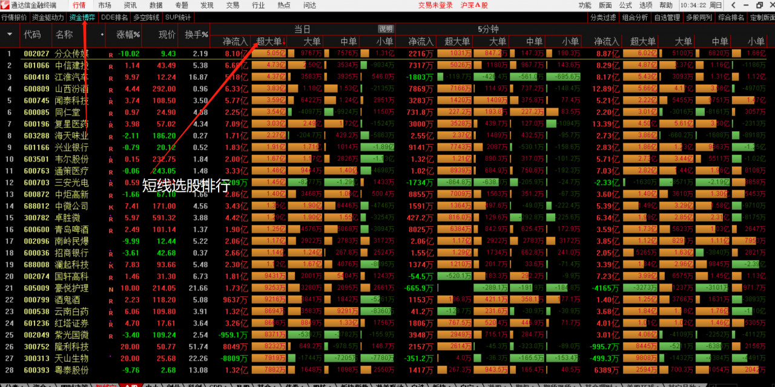Click the 沪深A股 market label
The width and height of the screenshot is (775, 387).
pyautogui.click(x=474, y=5)
